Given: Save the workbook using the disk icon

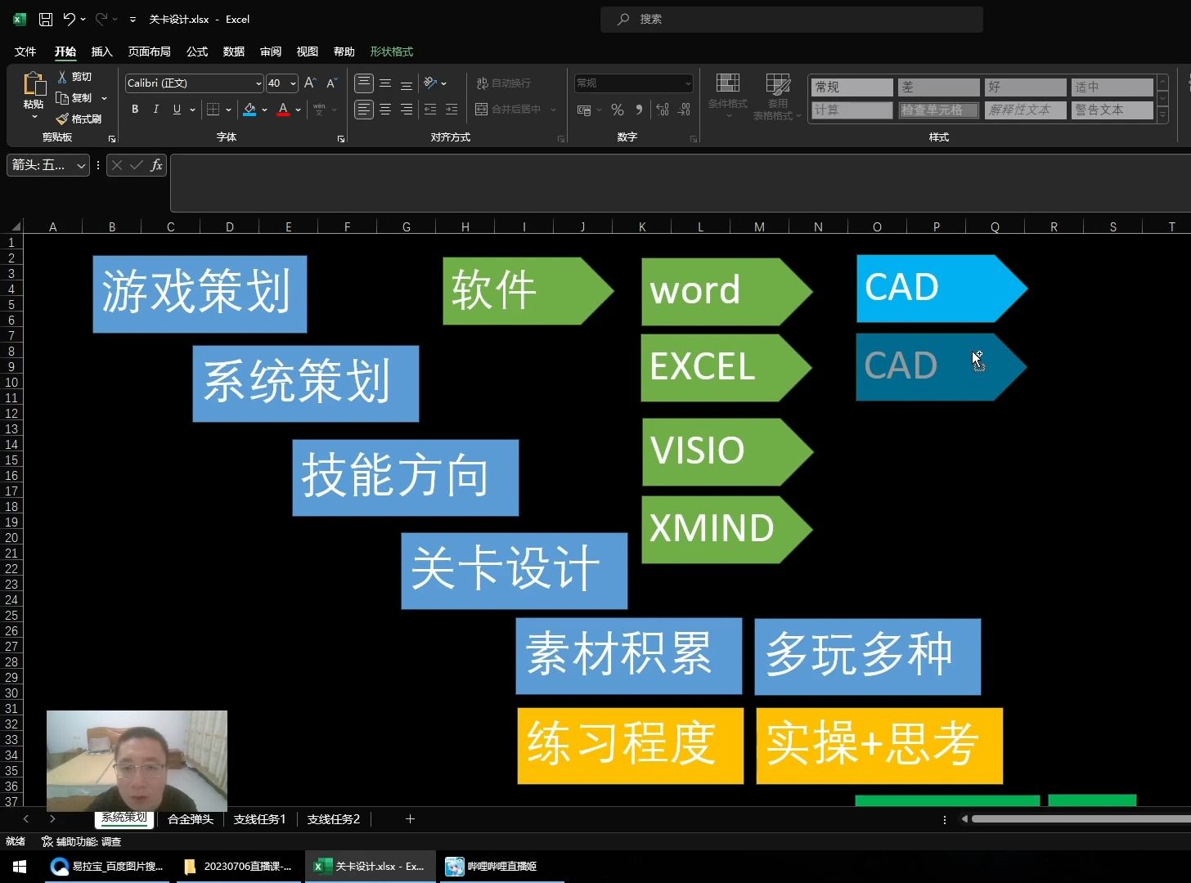Looking at the screenshot, I should (x=46, y=19).
